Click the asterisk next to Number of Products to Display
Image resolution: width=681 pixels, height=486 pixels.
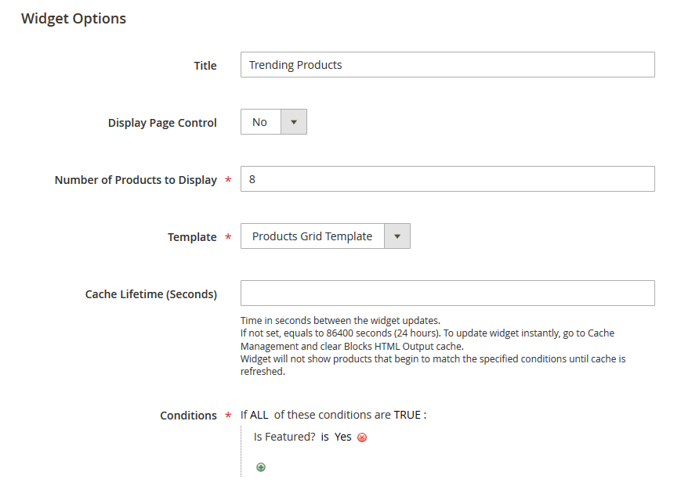[227, 180]
